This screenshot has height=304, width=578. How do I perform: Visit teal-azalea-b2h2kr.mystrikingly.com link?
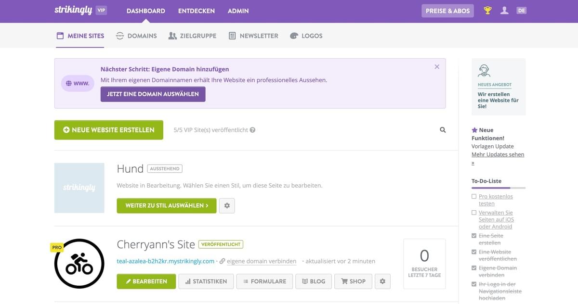(166, 261)
